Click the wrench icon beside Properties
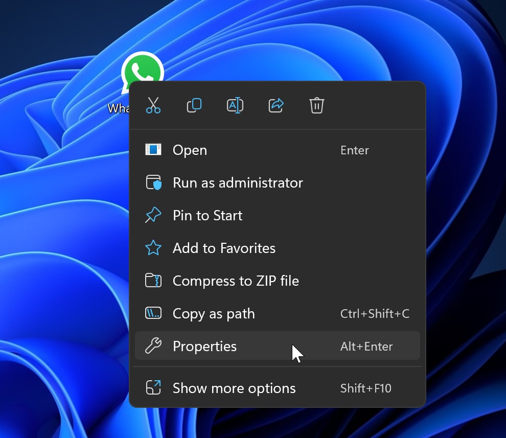Viewport: 506px width, 438px height. tap(153, 347)
